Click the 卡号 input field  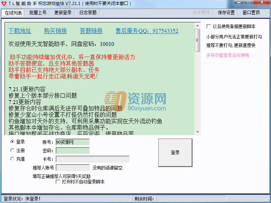[x=92, y=159]
